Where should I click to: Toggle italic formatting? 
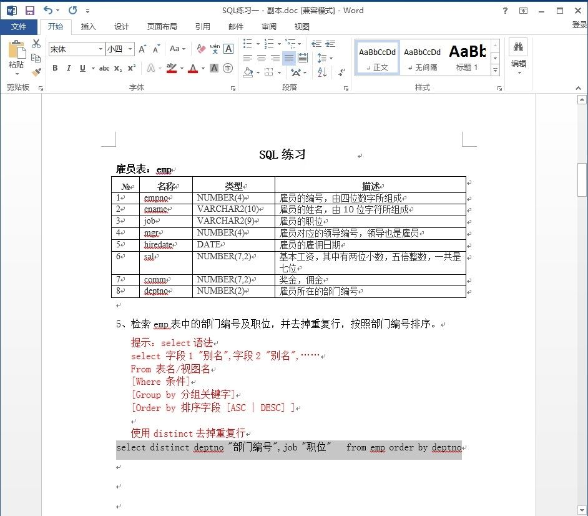(x=69, y=68)
